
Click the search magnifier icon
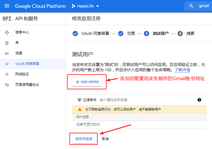[191, 6]
